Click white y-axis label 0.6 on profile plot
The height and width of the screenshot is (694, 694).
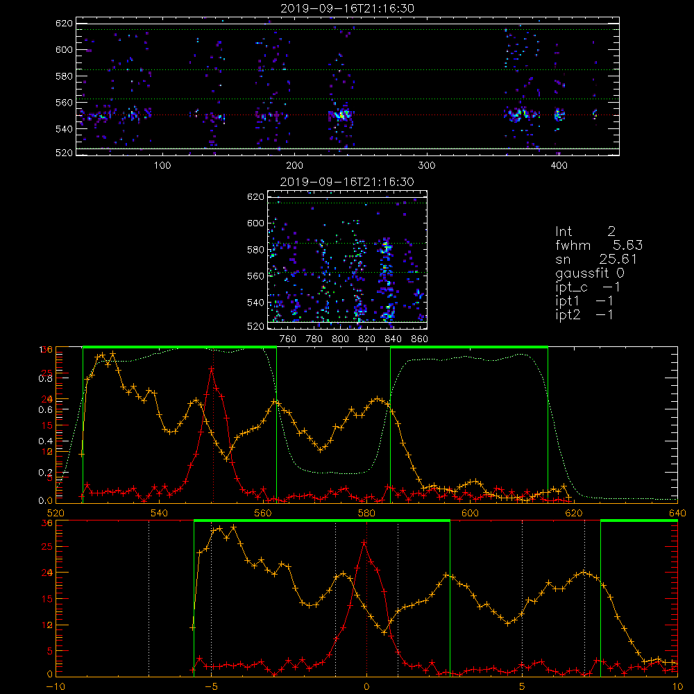pos(46,410)
